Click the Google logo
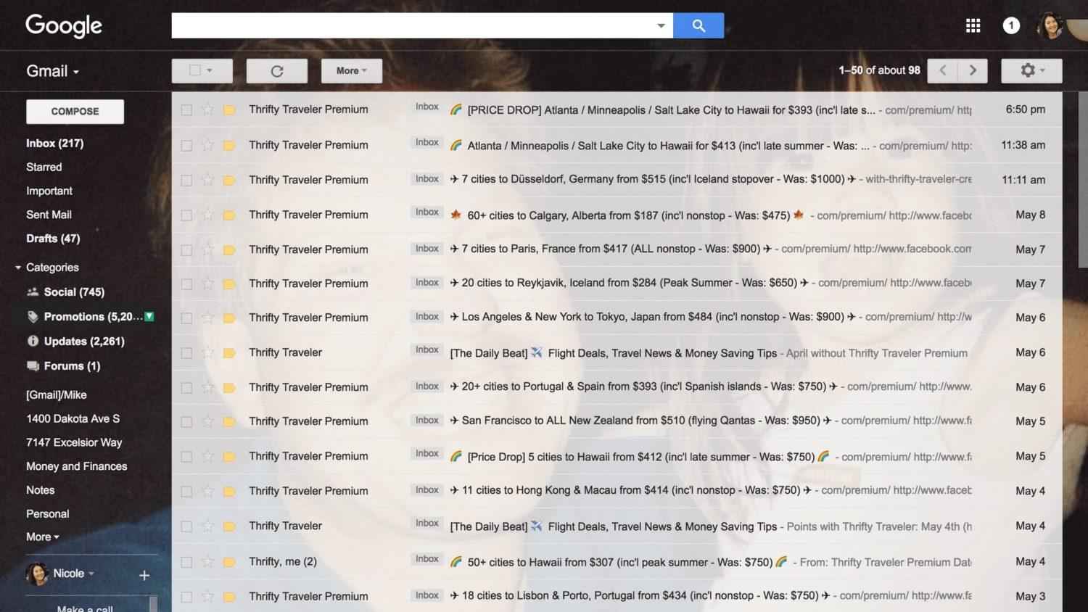Viewport: 1088px width, 612px height. (64, 26)
